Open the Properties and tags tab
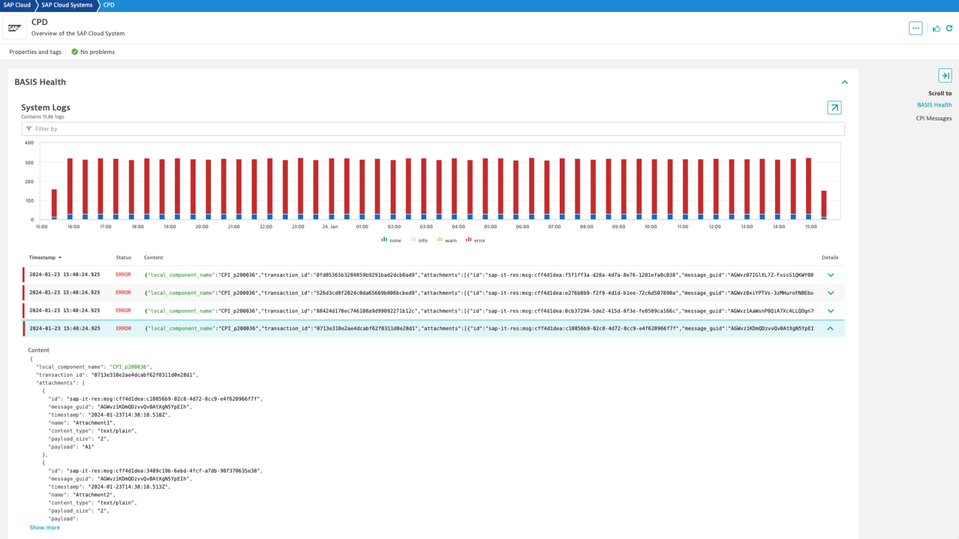 coord(34,52)
